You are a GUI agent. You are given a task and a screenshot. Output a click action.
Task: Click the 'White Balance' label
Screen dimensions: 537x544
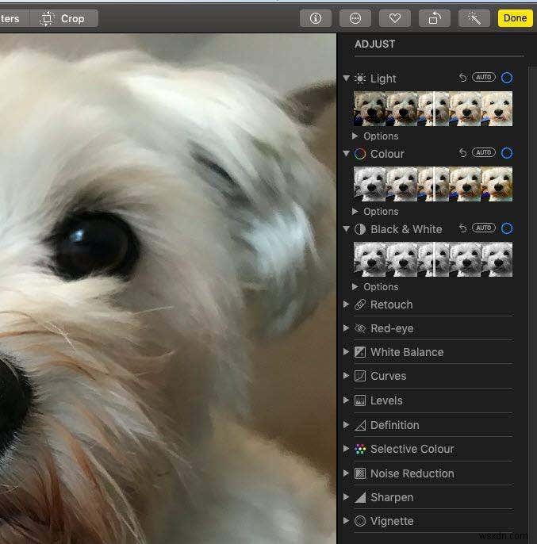coord(407,352)
